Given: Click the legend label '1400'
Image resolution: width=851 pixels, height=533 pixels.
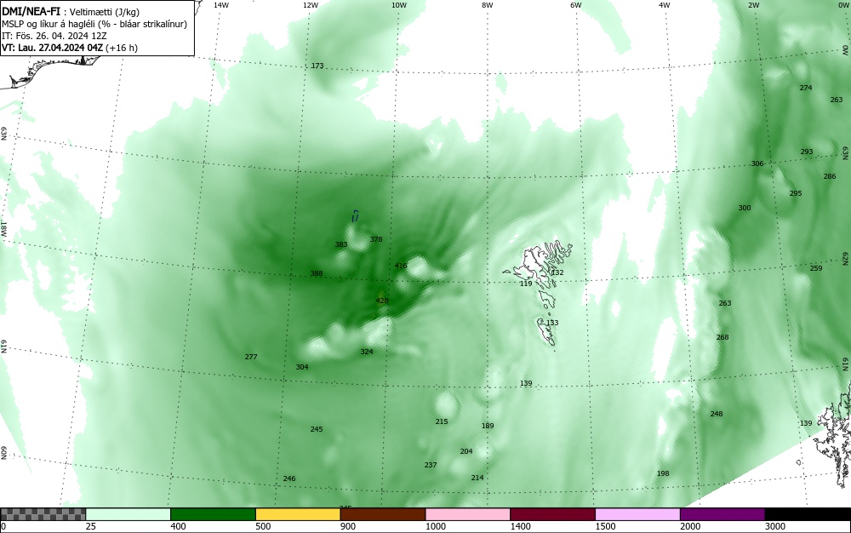Looking at the screenshot, I should [x=520, y=526].
